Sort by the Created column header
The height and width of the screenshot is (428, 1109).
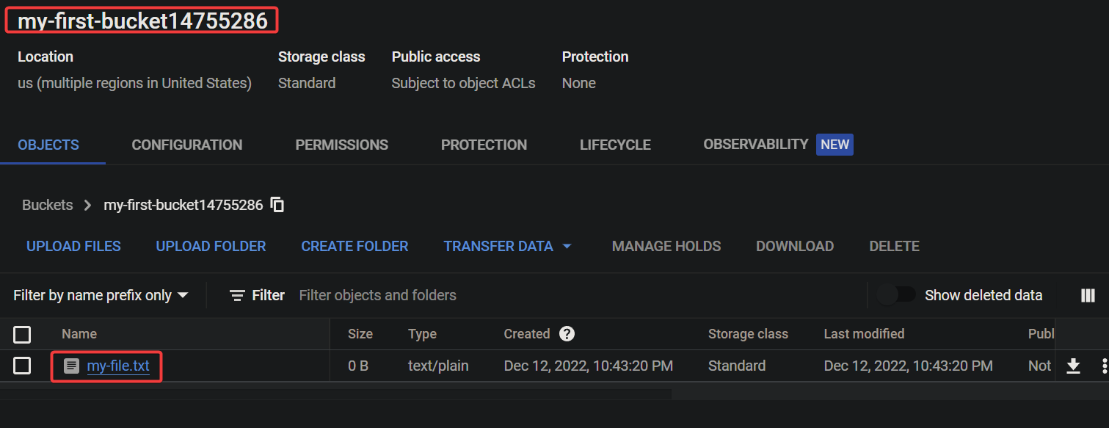click(x=527, y=333)
